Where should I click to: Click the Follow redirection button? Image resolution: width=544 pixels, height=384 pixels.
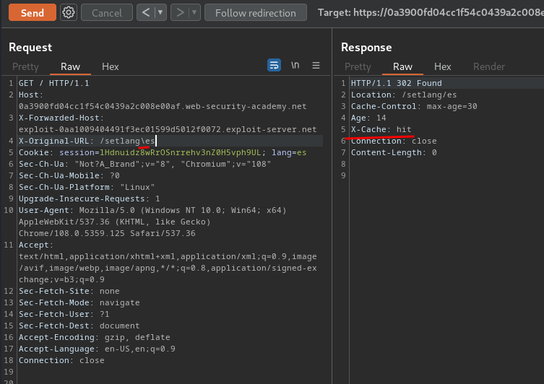255,13
